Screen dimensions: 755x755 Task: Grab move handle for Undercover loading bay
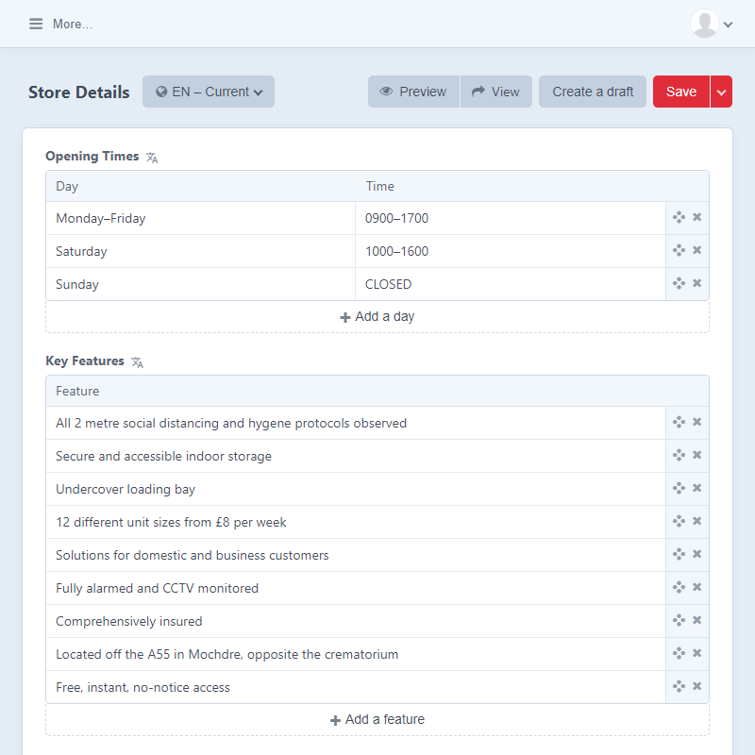pos(679,488)
